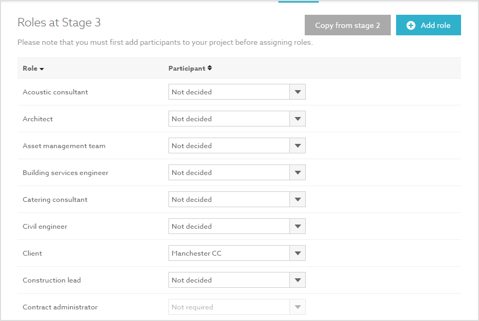This screenshot has height=321, width=479.
Task: Select the Acoustic consultant Not decided field
Action: [x=229, y=92]
